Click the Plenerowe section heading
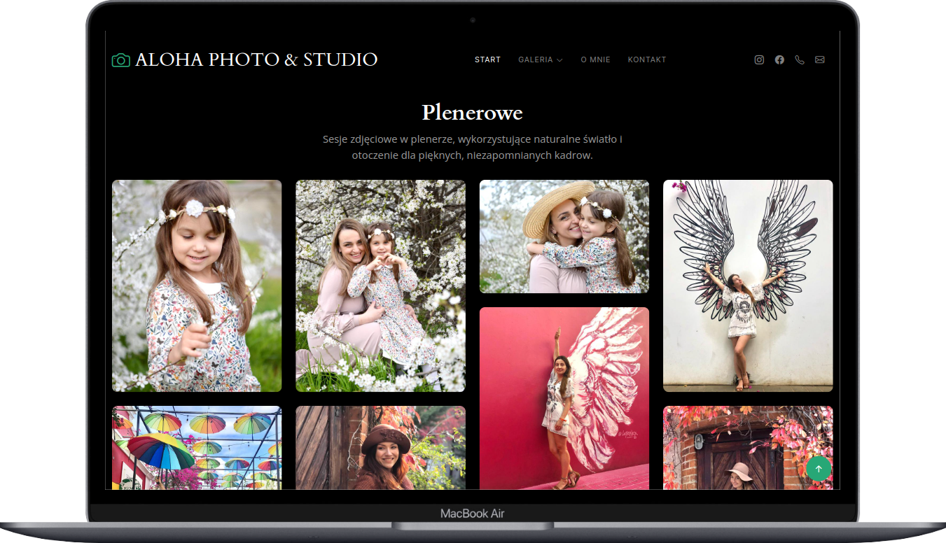 [472, 113]
